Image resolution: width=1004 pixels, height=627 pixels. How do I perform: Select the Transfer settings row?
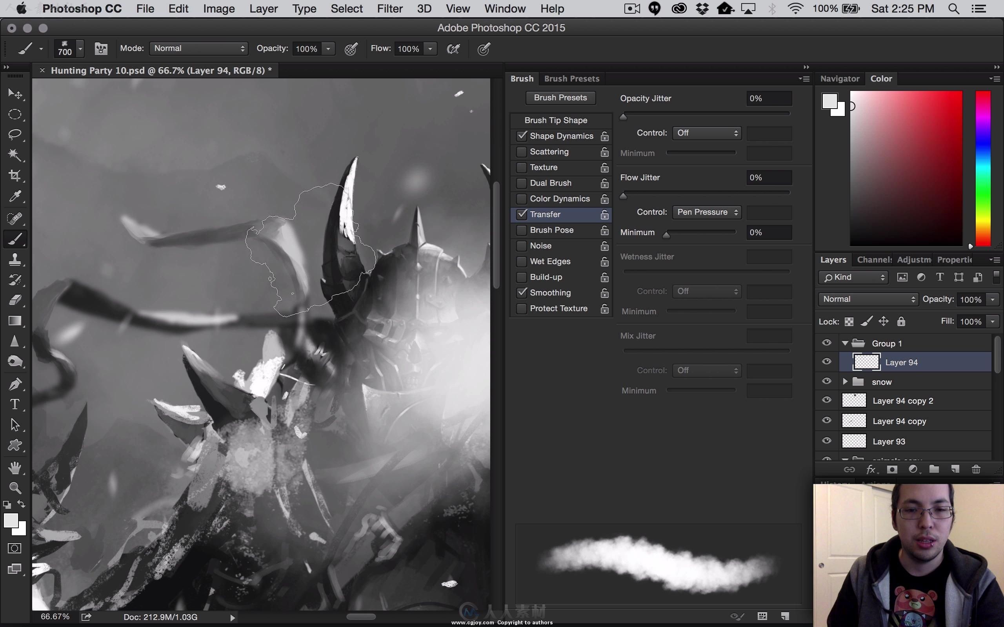click(561, 214)
